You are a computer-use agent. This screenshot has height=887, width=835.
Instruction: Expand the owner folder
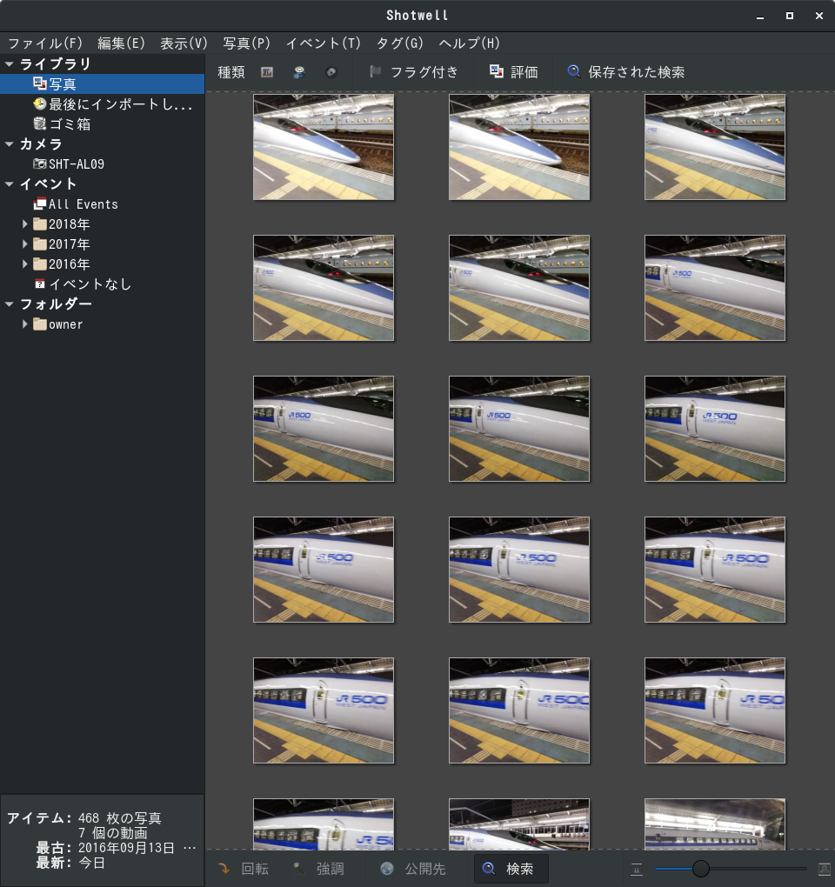pos(24,324)
